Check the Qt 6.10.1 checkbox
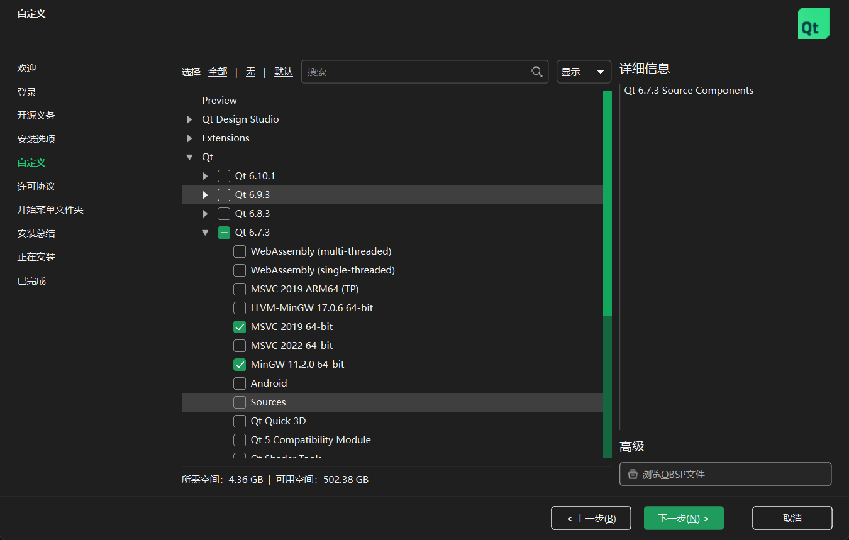The image size is (849, 540). pyautogui.click(x=224, y=176)
